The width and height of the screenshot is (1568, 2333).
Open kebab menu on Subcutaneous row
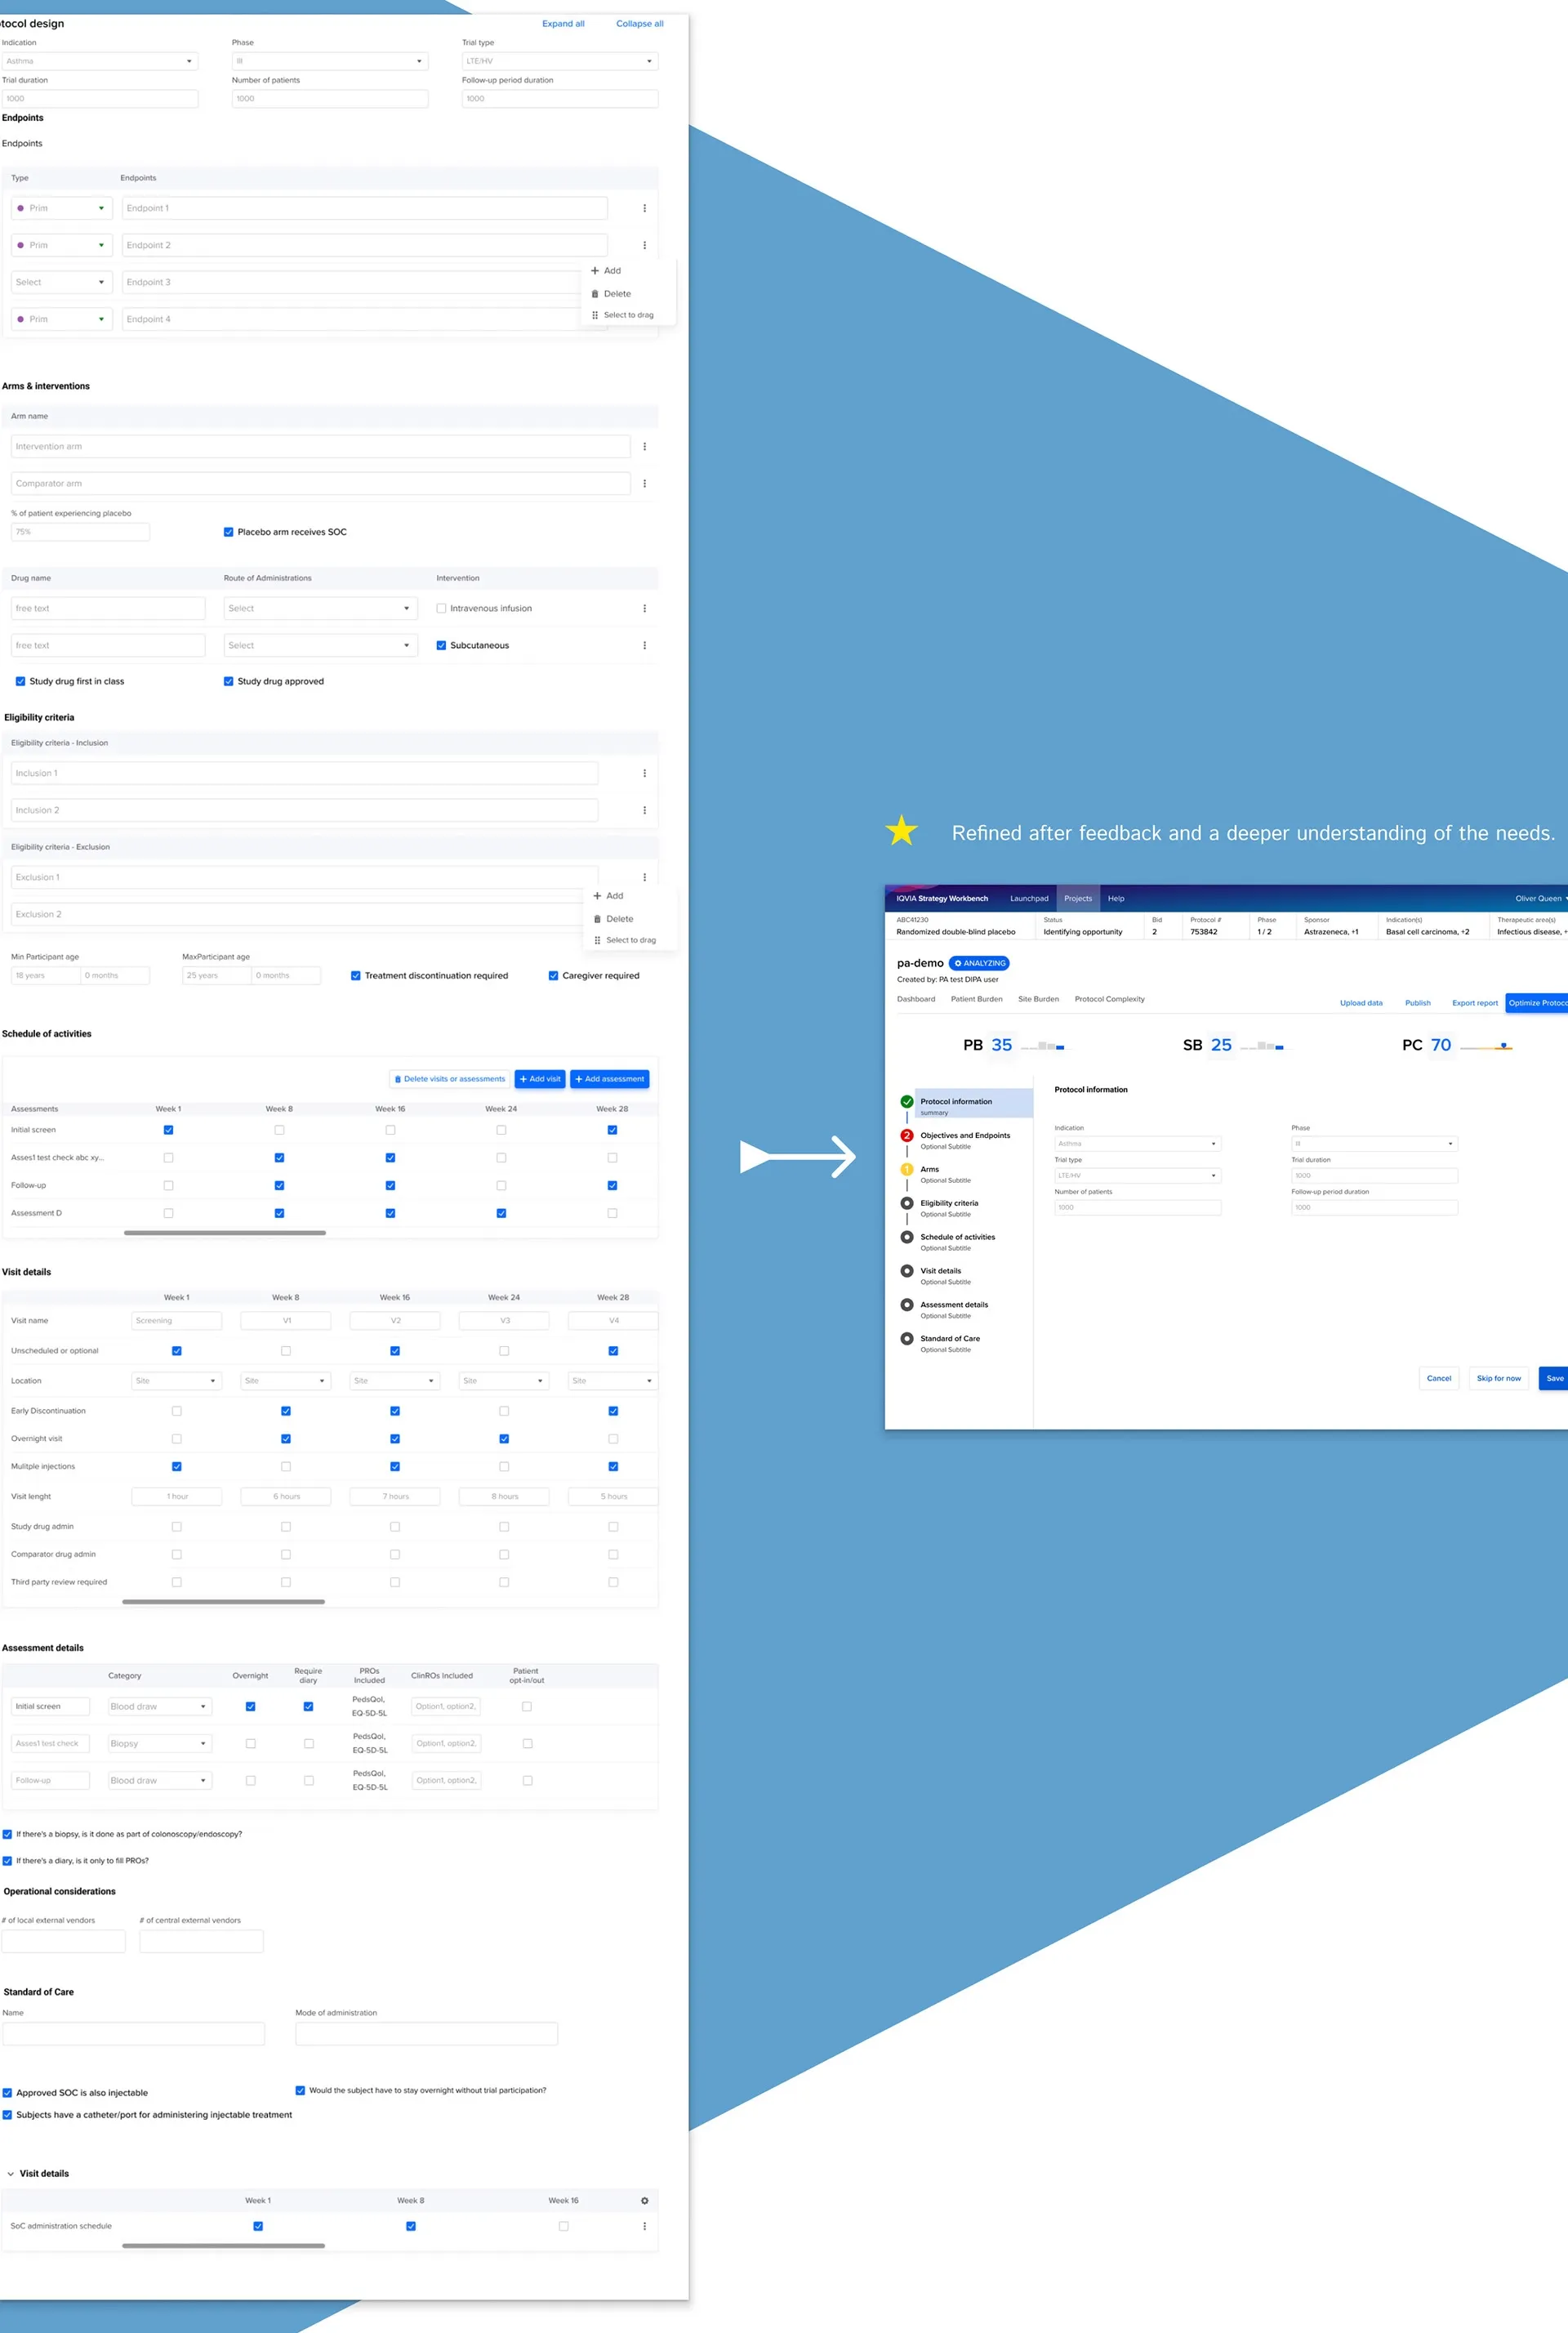coord(644,645)
